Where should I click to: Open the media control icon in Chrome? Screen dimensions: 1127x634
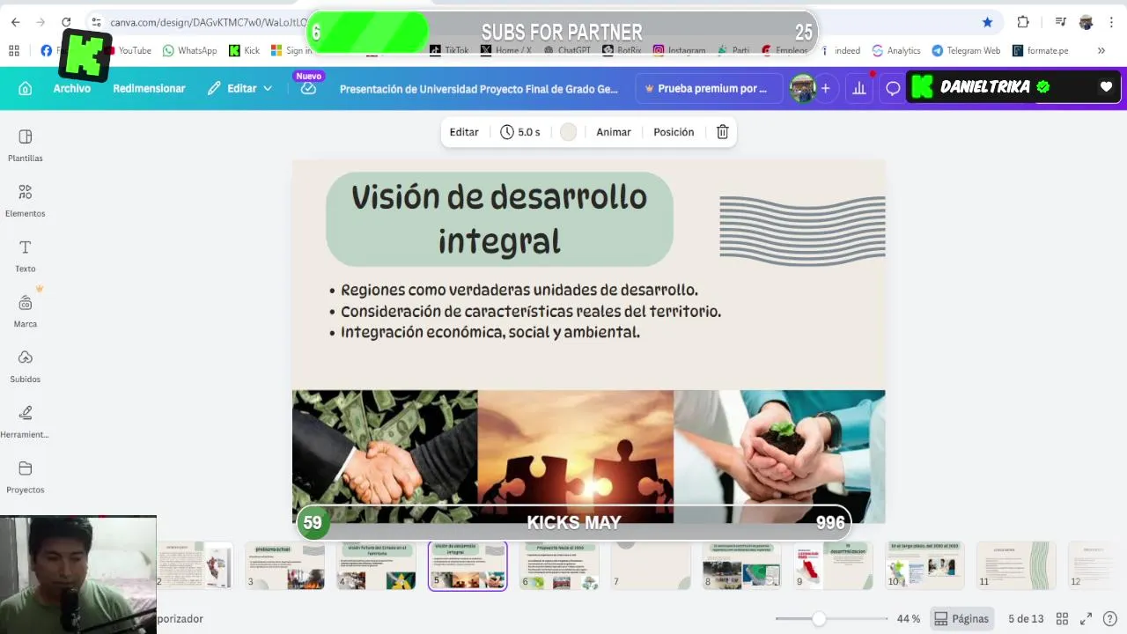pos(1061,22)
